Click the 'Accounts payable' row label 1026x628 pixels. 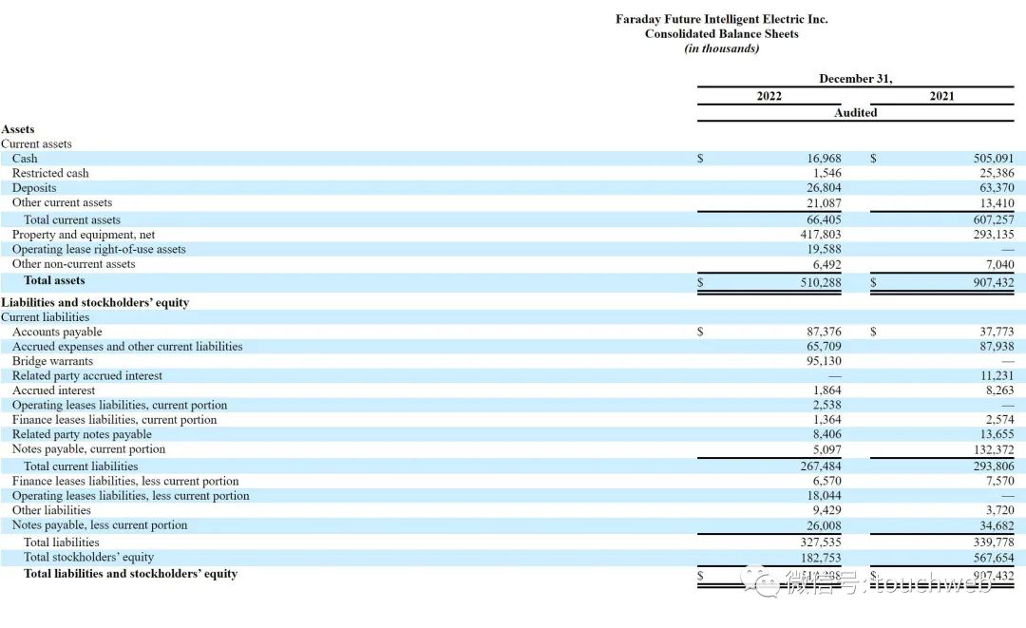click(57, 332)
